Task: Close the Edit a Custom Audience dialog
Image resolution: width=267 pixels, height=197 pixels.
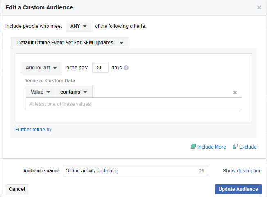Action: pos(259,7)
